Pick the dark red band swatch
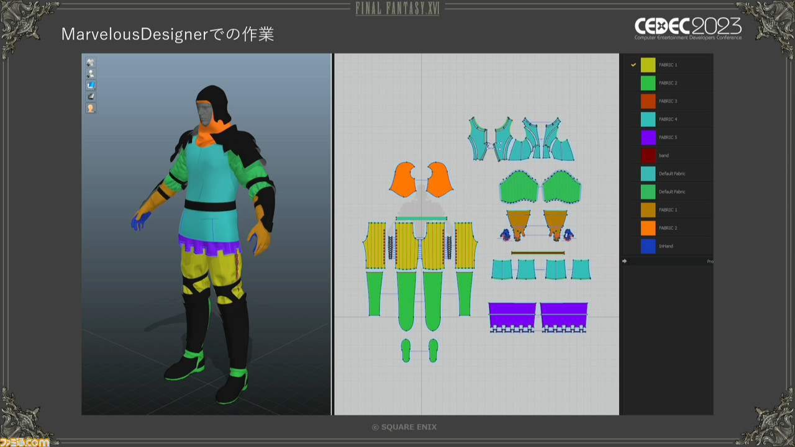Image resolution: width=795 pixels, height=447 pixels. click(x=648, y=155)
